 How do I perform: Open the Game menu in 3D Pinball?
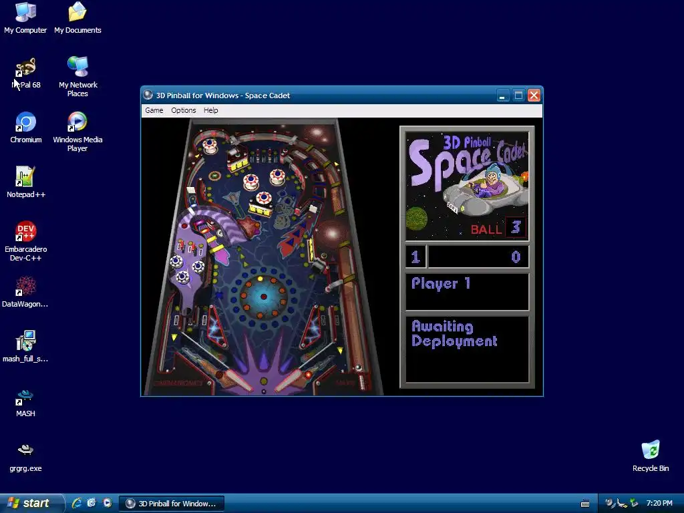pyautogui.click(x=154, y=110)
